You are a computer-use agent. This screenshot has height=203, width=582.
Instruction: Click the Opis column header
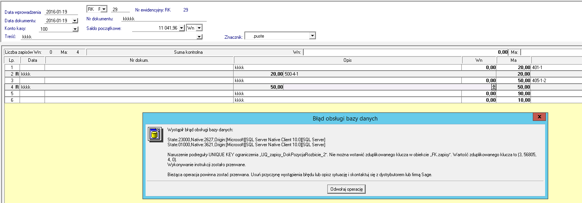point(348,60)
